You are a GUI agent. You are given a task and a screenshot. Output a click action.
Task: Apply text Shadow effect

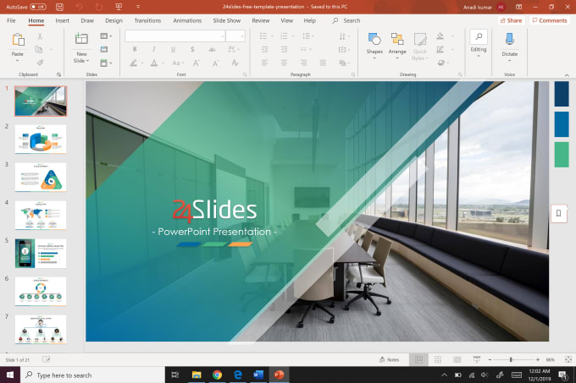pyautogui.click(x=192, y=49)
